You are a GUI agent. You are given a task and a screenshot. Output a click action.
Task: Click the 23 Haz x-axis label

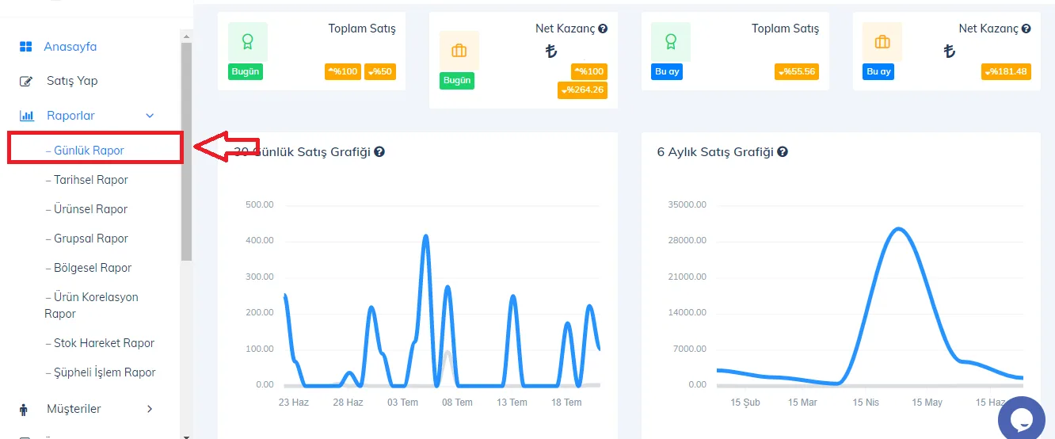pyautogui.click(x=294, y=403)
